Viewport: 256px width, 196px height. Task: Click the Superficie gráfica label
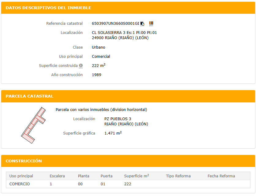tap(79, 133)
